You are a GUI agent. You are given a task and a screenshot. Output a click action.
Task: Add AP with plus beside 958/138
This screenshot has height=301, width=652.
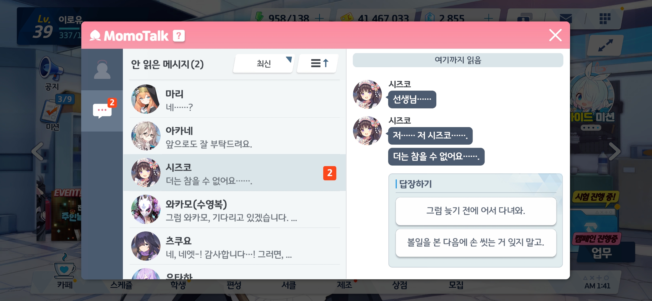coord(319,18)
